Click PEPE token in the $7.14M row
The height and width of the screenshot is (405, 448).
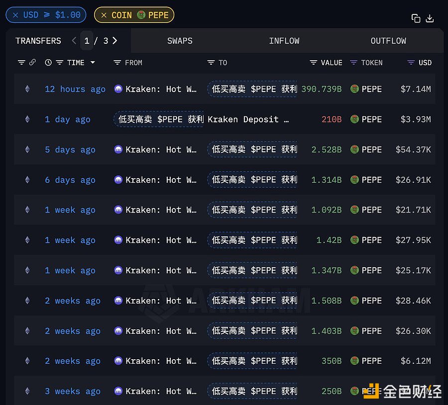[x=372, y=89]
